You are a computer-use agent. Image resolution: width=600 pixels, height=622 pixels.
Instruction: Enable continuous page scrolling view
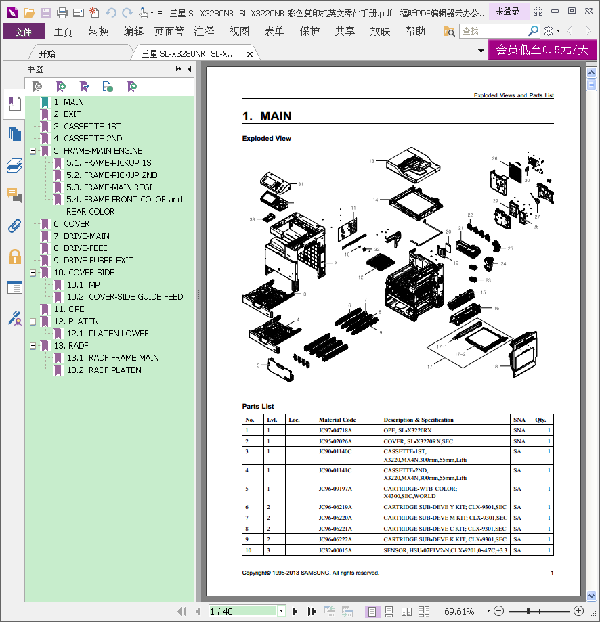tap(389, 612)
